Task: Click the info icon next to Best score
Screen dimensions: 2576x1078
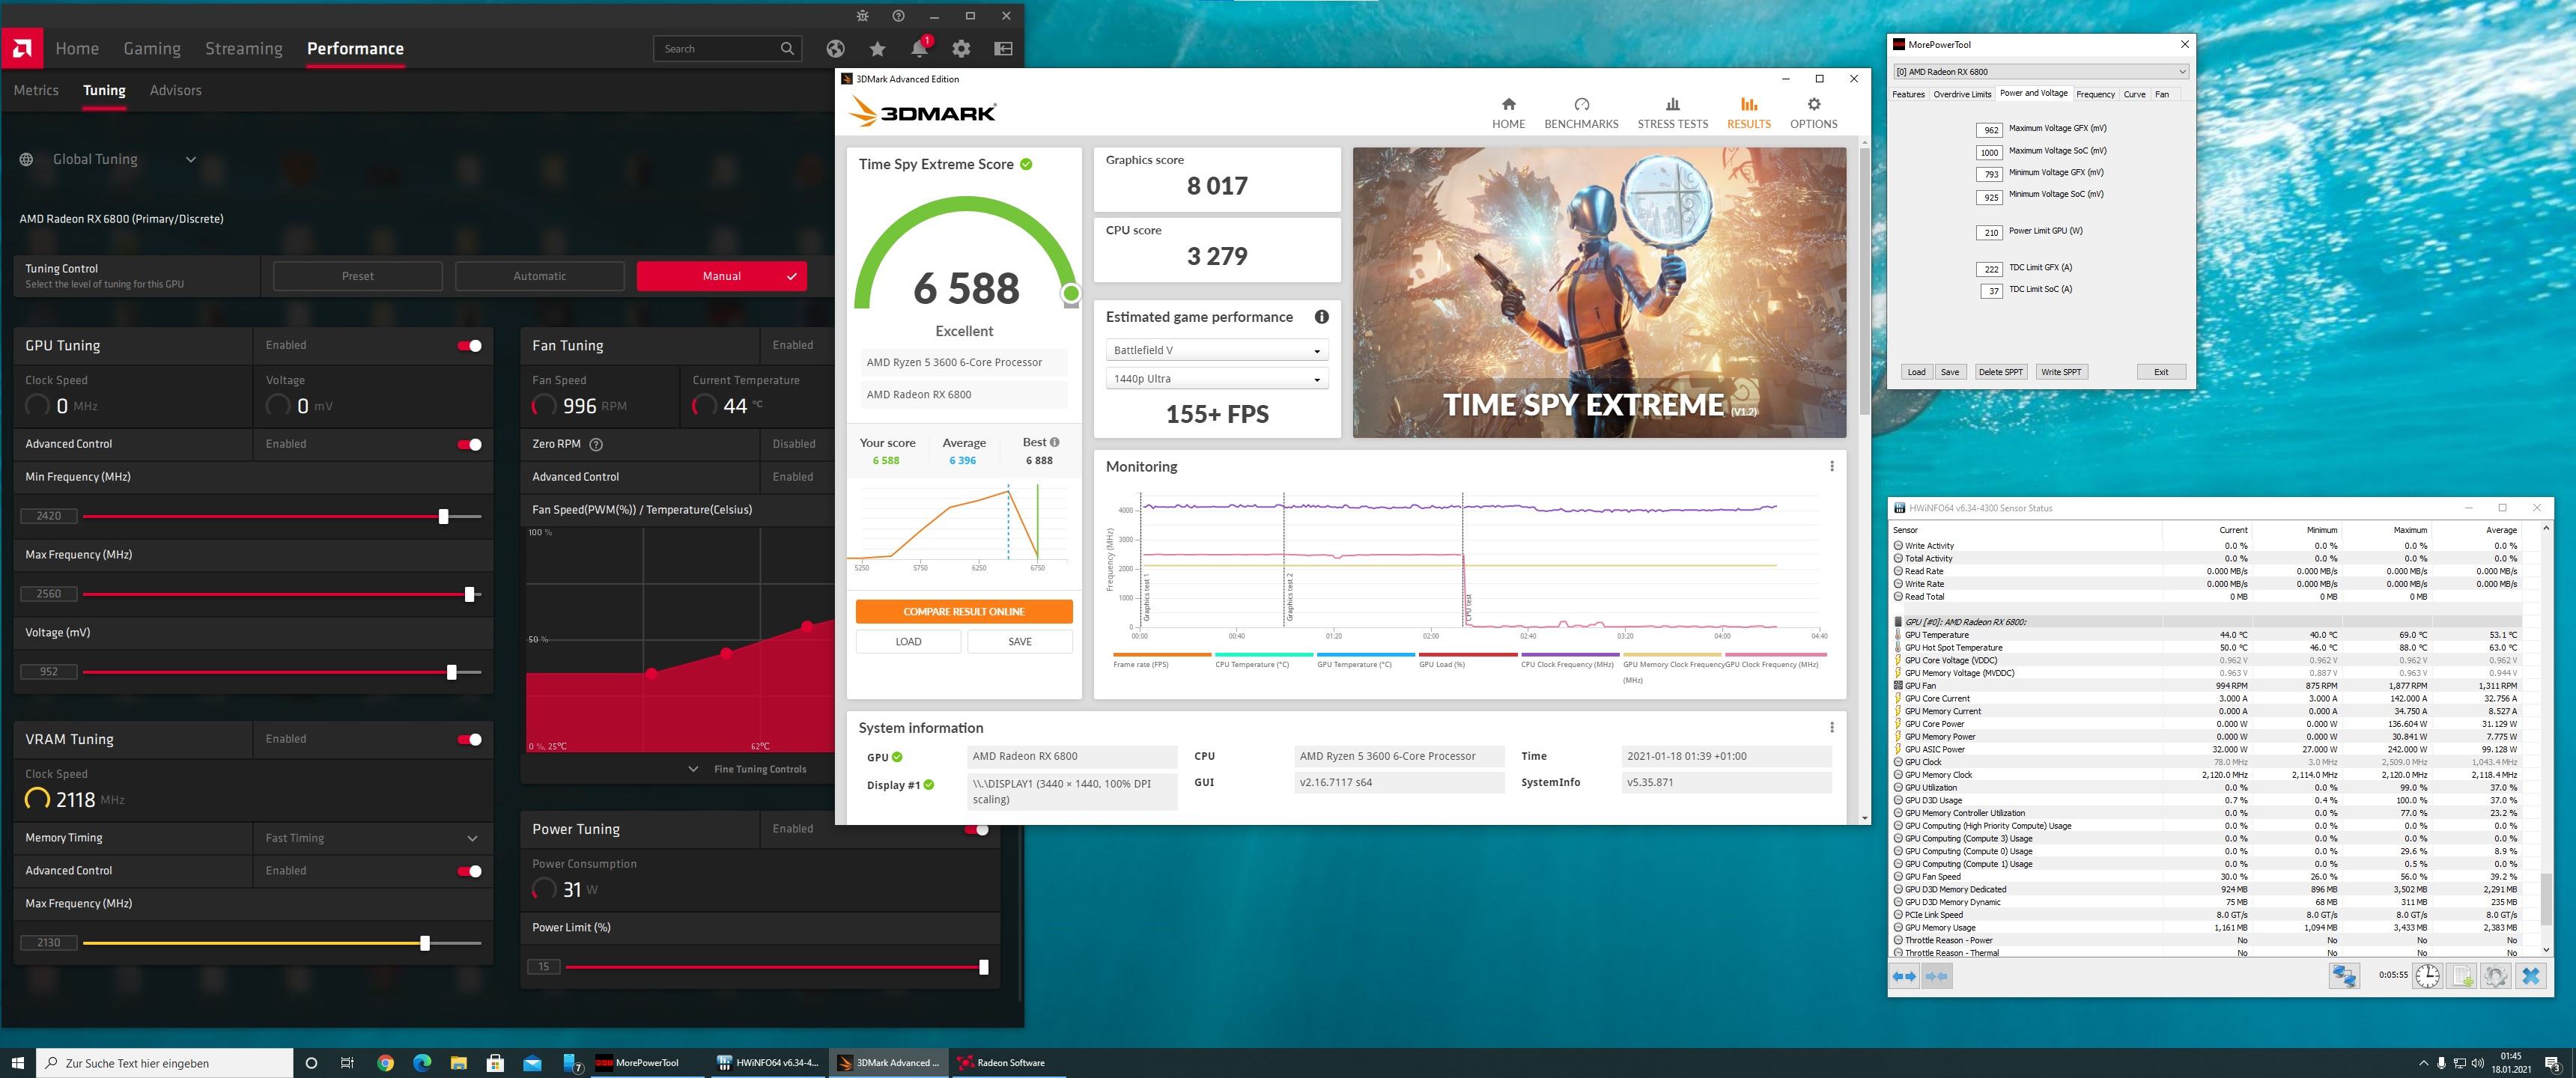Action: pos(1054,442)
